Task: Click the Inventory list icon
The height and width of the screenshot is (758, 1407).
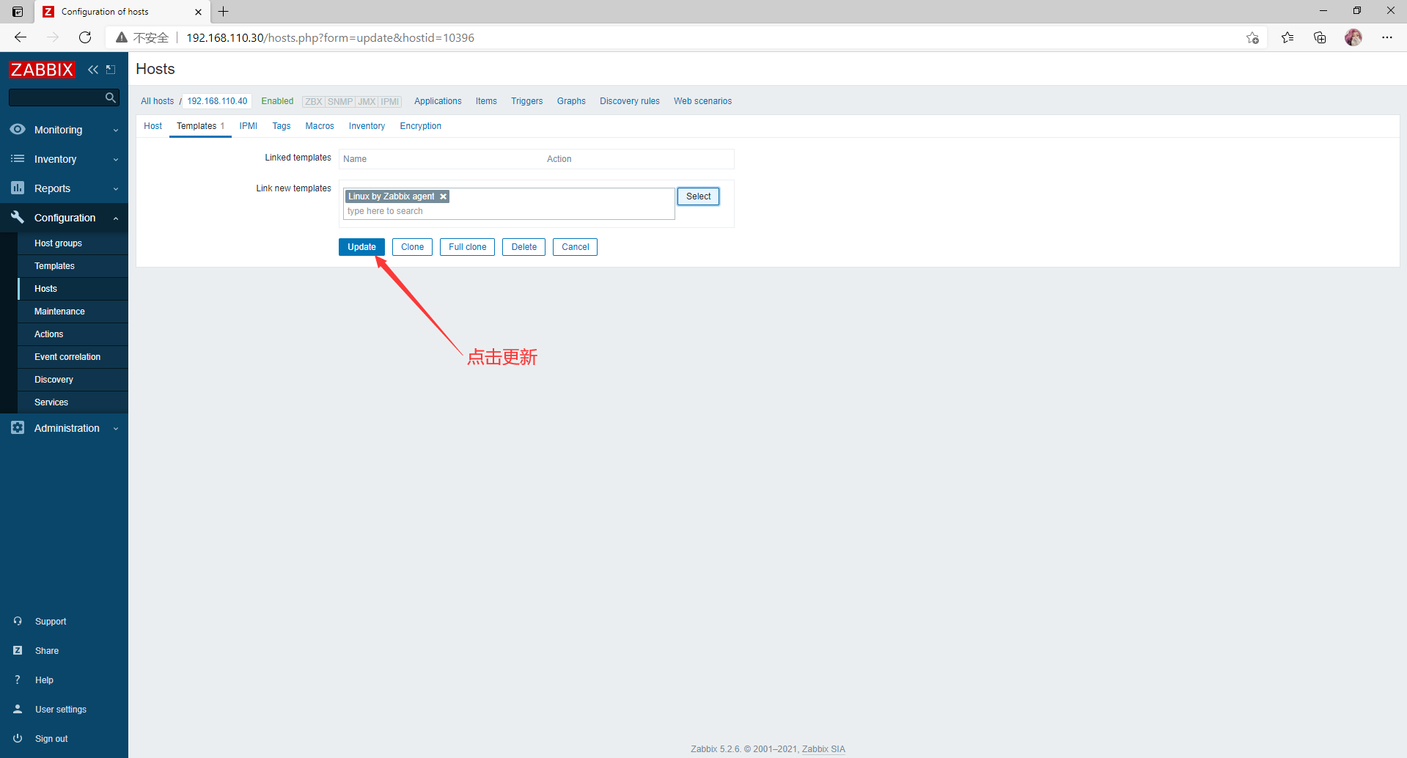Action: pyautogui.click(x=18, y=158)
